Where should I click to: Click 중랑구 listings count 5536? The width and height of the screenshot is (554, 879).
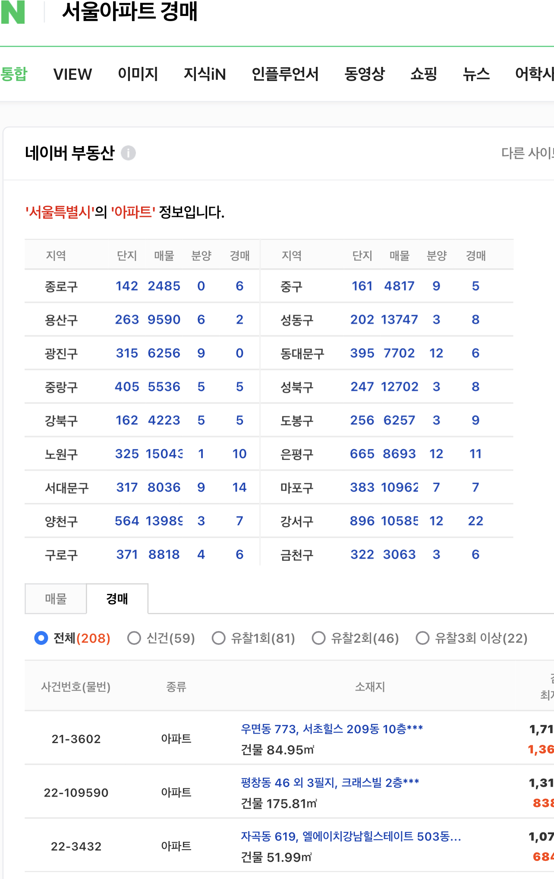click(x=164, y=386)
